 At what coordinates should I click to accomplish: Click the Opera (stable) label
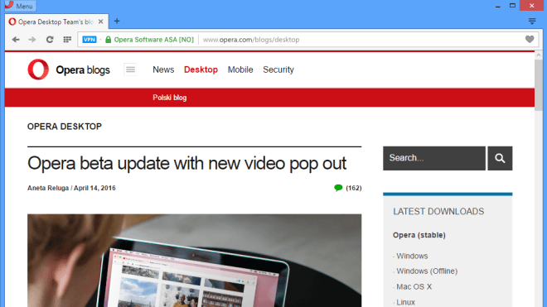(419, 235)
